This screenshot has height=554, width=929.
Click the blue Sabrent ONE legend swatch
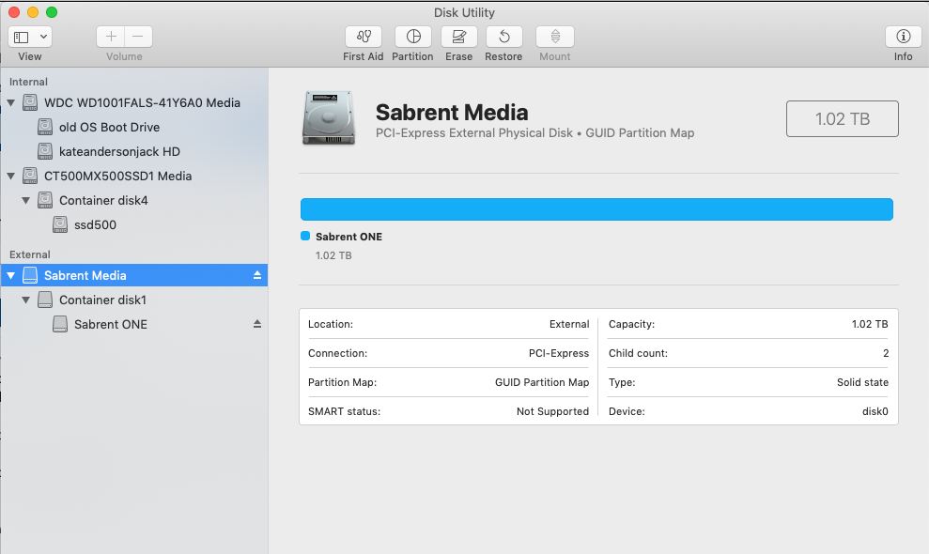pyautogui.click(x=305, y=236)
